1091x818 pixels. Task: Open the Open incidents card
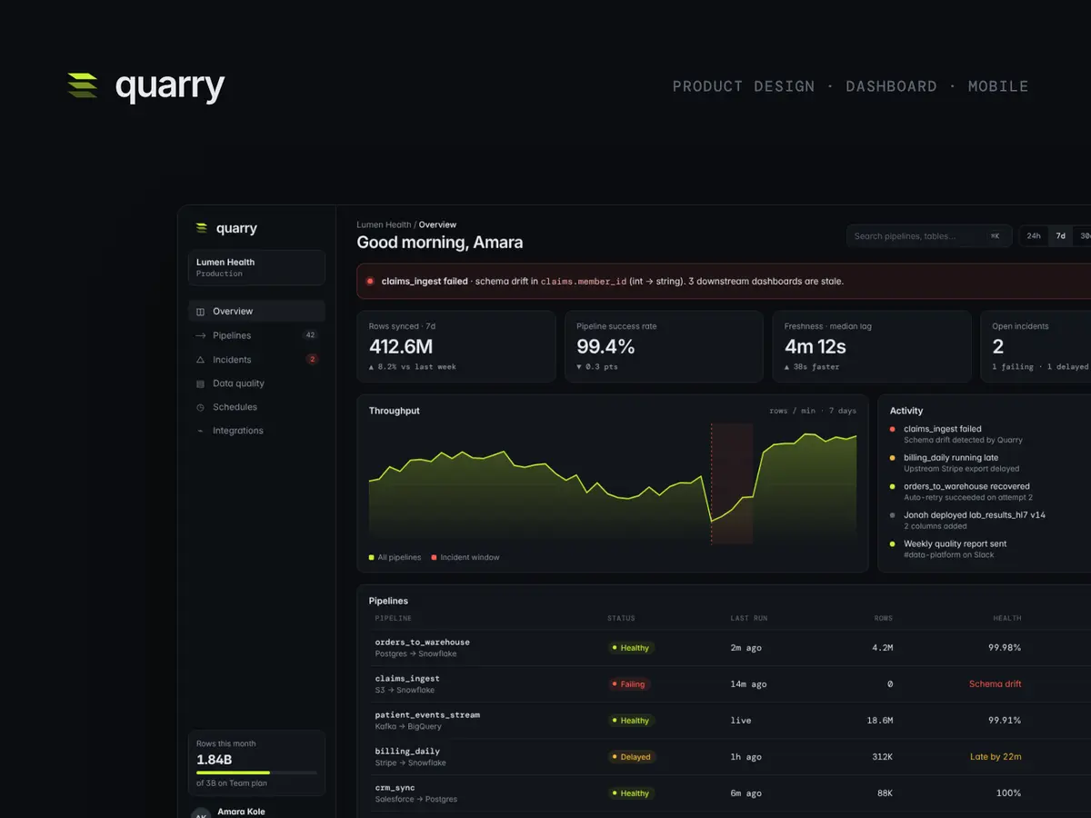pos(1036,346)
